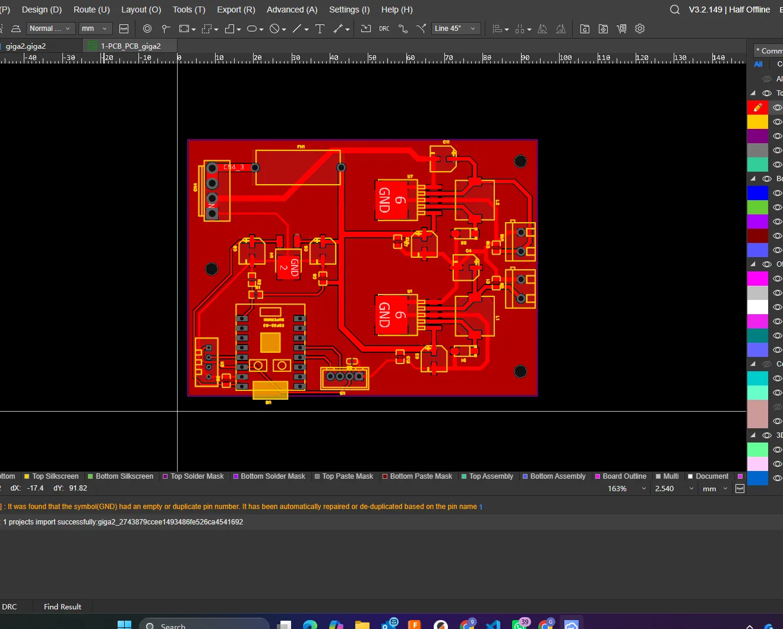Viewport: 783px width, 629px height.
Task: Open the DRC bottom panel tab
Action: coord(10,606)
